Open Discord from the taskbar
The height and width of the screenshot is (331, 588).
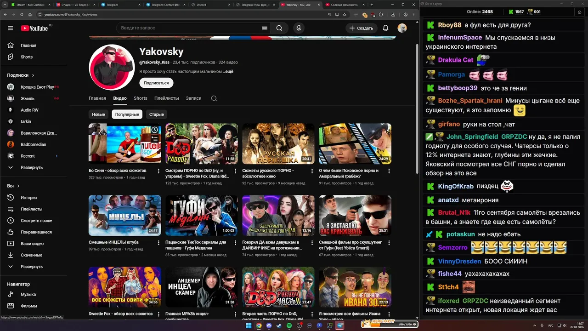tap(269, 325)
